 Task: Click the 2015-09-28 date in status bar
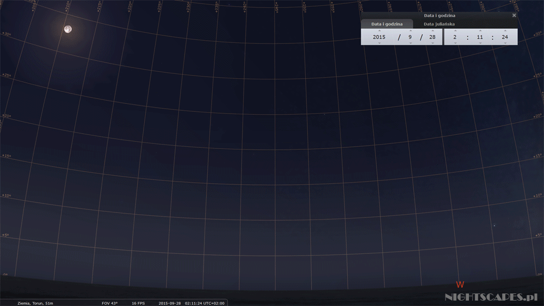(x=170, y=303)
